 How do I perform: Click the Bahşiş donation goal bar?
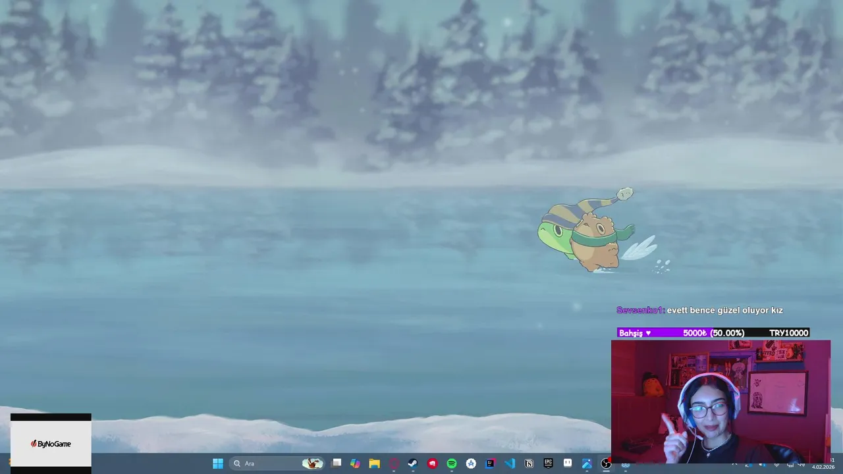point(713,333)
